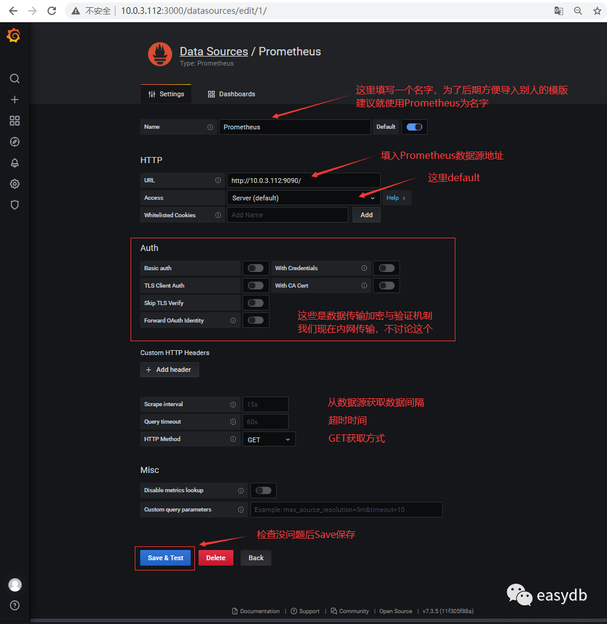Click the info icon next to Whitelisted Cookies
Screen dimensions: 607x624
click(x=218, y=215)
